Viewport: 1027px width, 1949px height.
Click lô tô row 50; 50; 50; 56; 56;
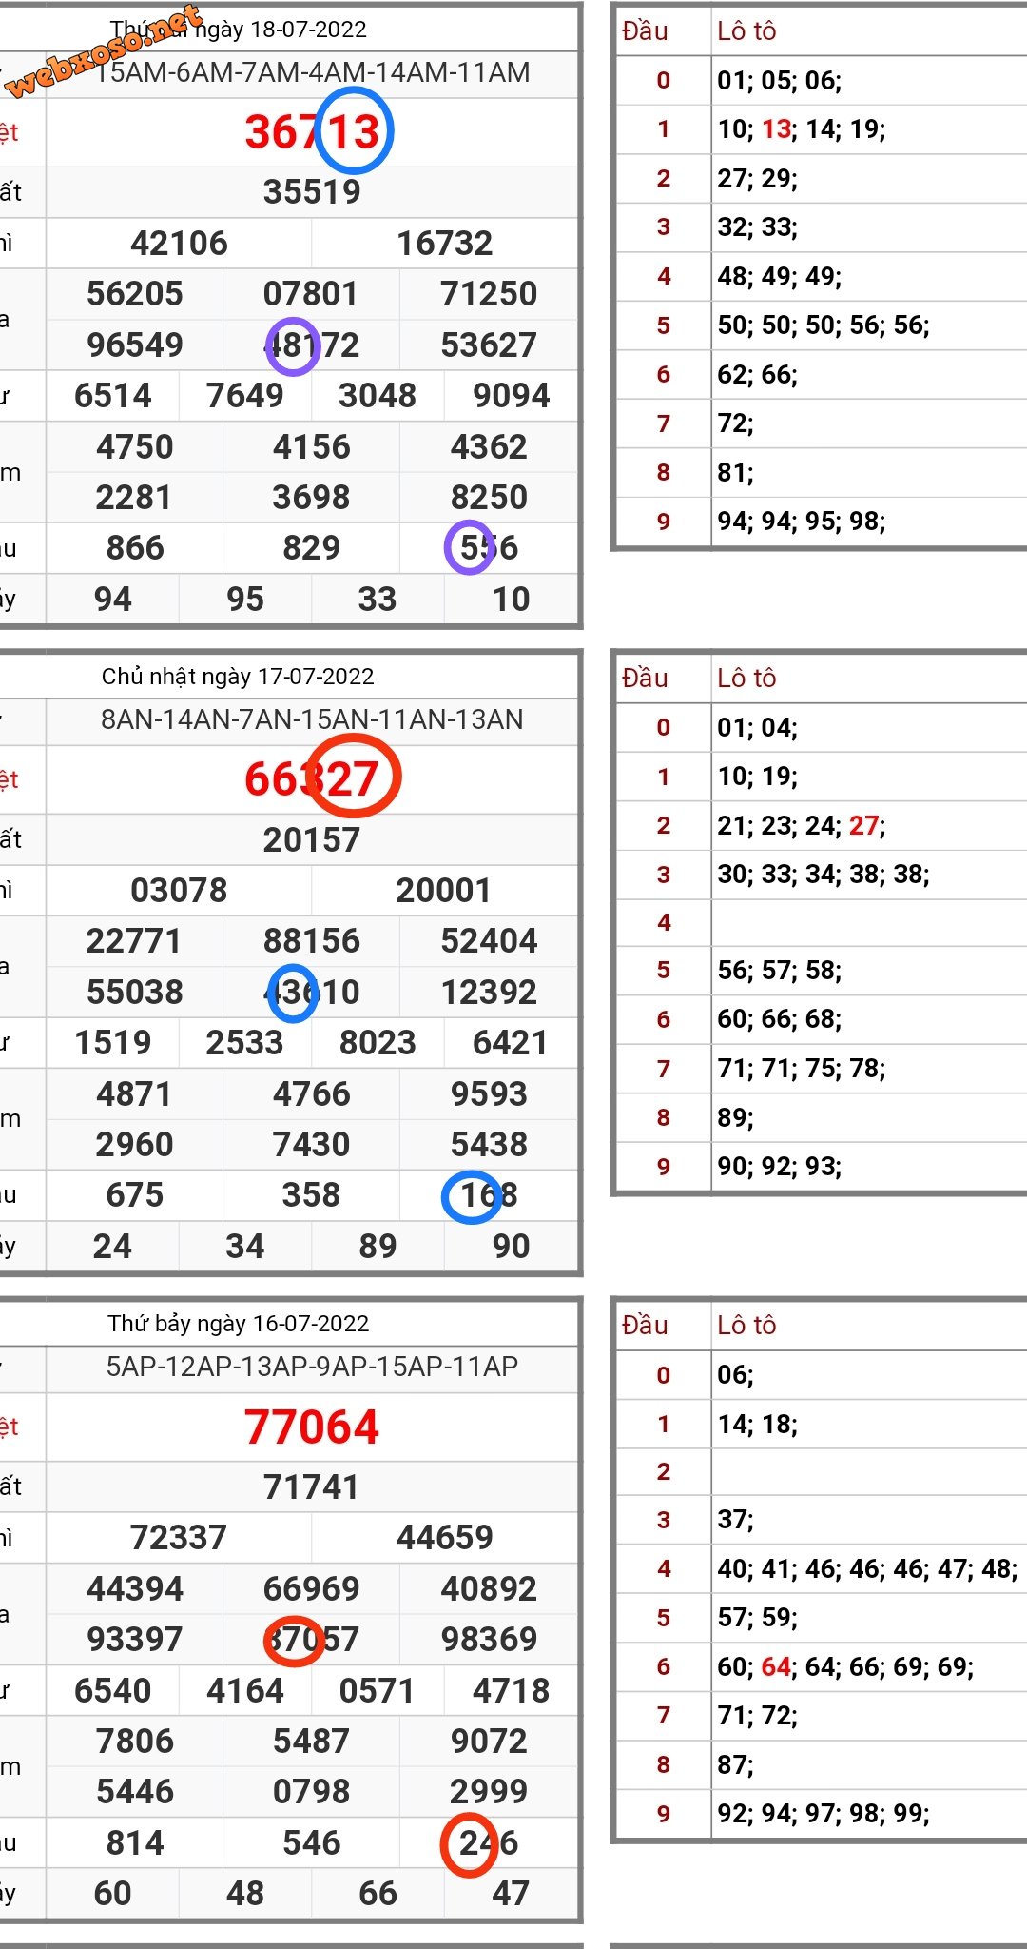pos(824,325)
